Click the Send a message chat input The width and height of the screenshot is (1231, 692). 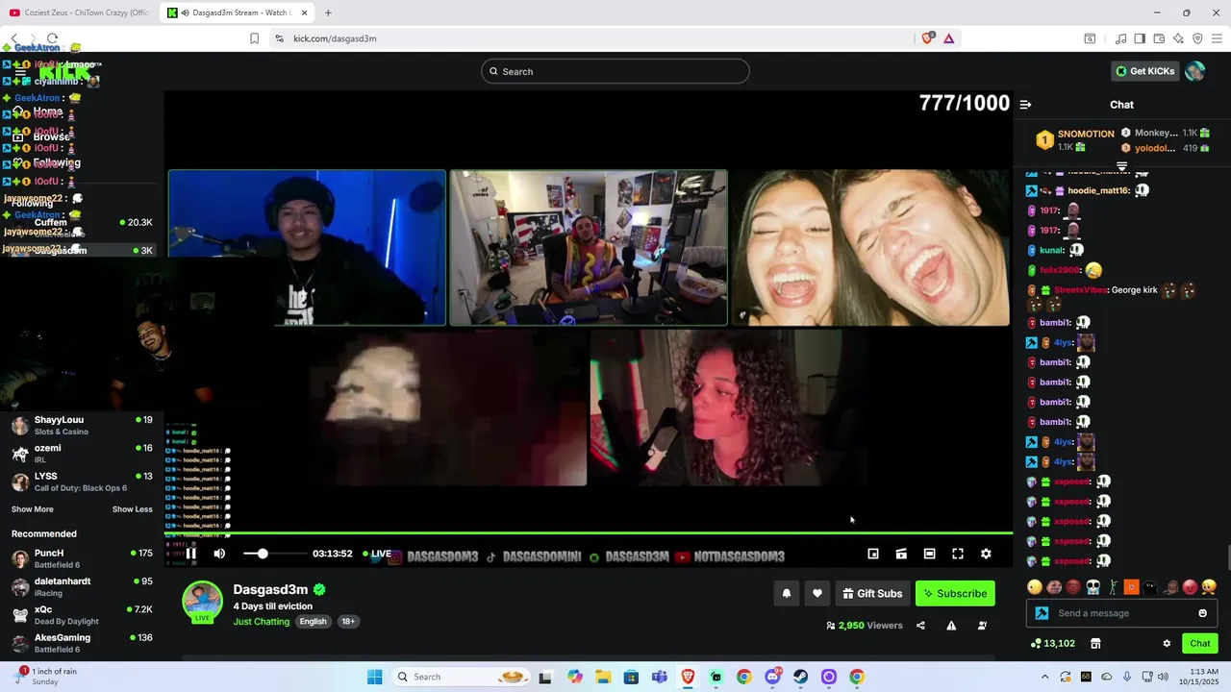point(1123,613)
